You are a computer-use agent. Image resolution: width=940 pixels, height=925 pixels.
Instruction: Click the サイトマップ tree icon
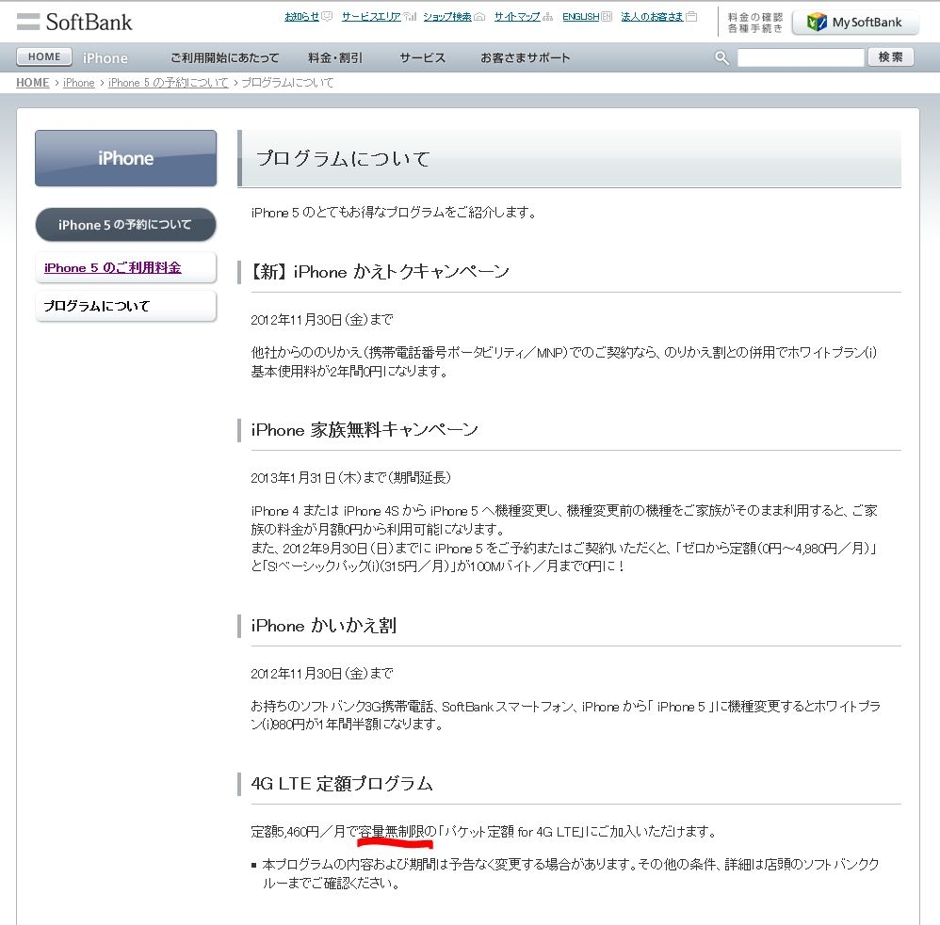tap(547, 17)
